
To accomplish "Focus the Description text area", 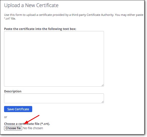I will click(x=54, y=98).
